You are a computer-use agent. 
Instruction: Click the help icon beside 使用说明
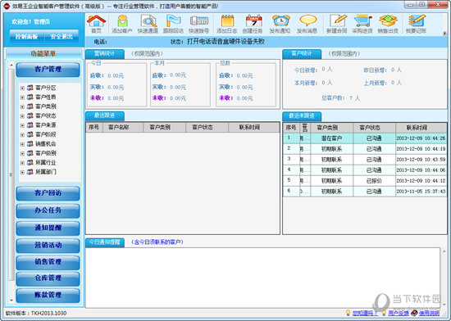pos(414,313)
